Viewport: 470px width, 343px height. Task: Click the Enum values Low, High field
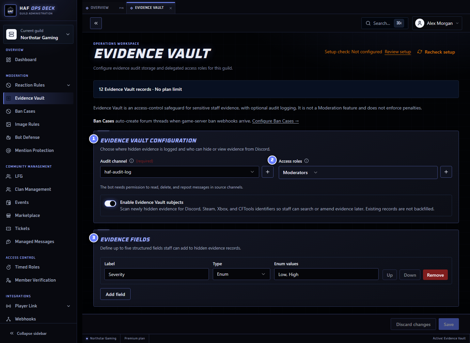point(326,274)
